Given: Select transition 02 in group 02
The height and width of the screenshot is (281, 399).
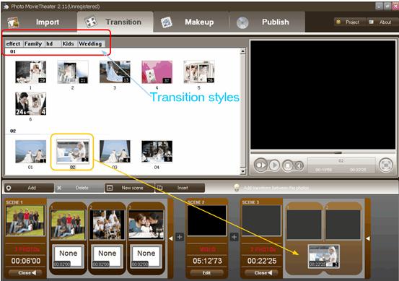Looking at the screenshot, I should coord(73,152).
